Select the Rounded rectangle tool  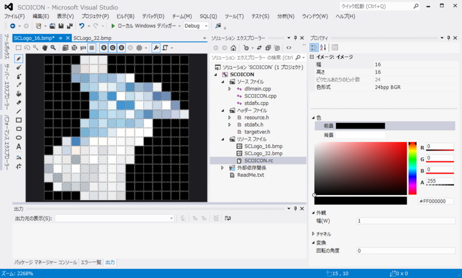tap(18, 129)
